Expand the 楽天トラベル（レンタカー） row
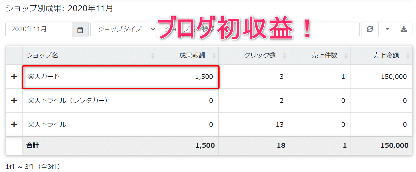The height and width of the screenshot is (172, 416). click(14, 100)
